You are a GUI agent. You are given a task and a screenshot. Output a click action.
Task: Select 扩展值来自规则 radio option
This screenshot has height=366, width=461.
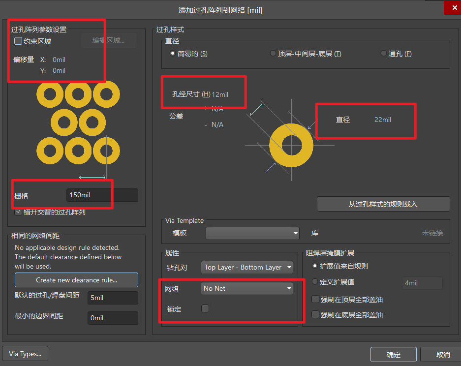315,266
